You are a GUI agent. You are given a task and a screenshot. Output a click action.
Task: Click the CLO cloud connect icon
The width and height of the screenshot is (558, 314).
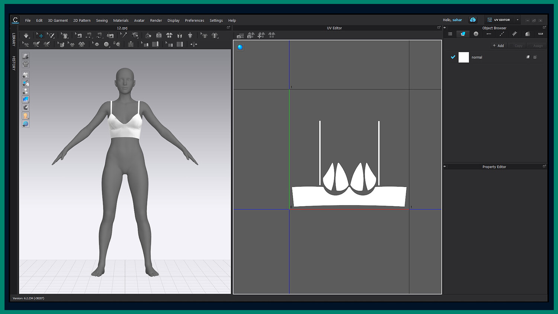(473, 20)
